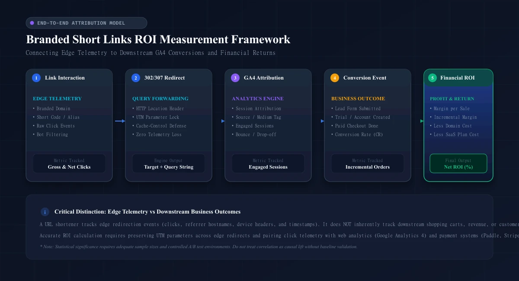Select the Less SaaS Plan Cost bullet
This screenshot has width=519, height=281.
click(455, 134)
